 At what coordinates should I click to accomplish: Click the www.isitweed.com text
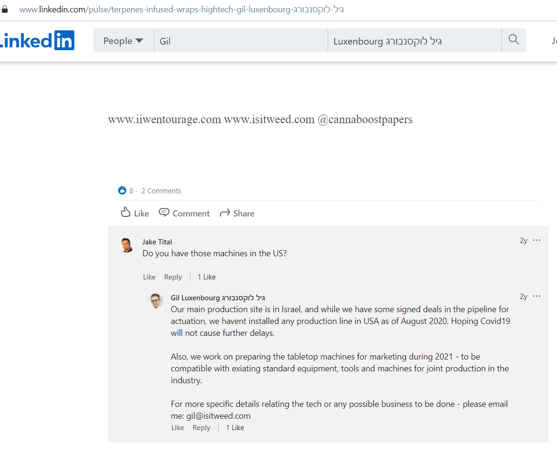[x=269, y=119]
